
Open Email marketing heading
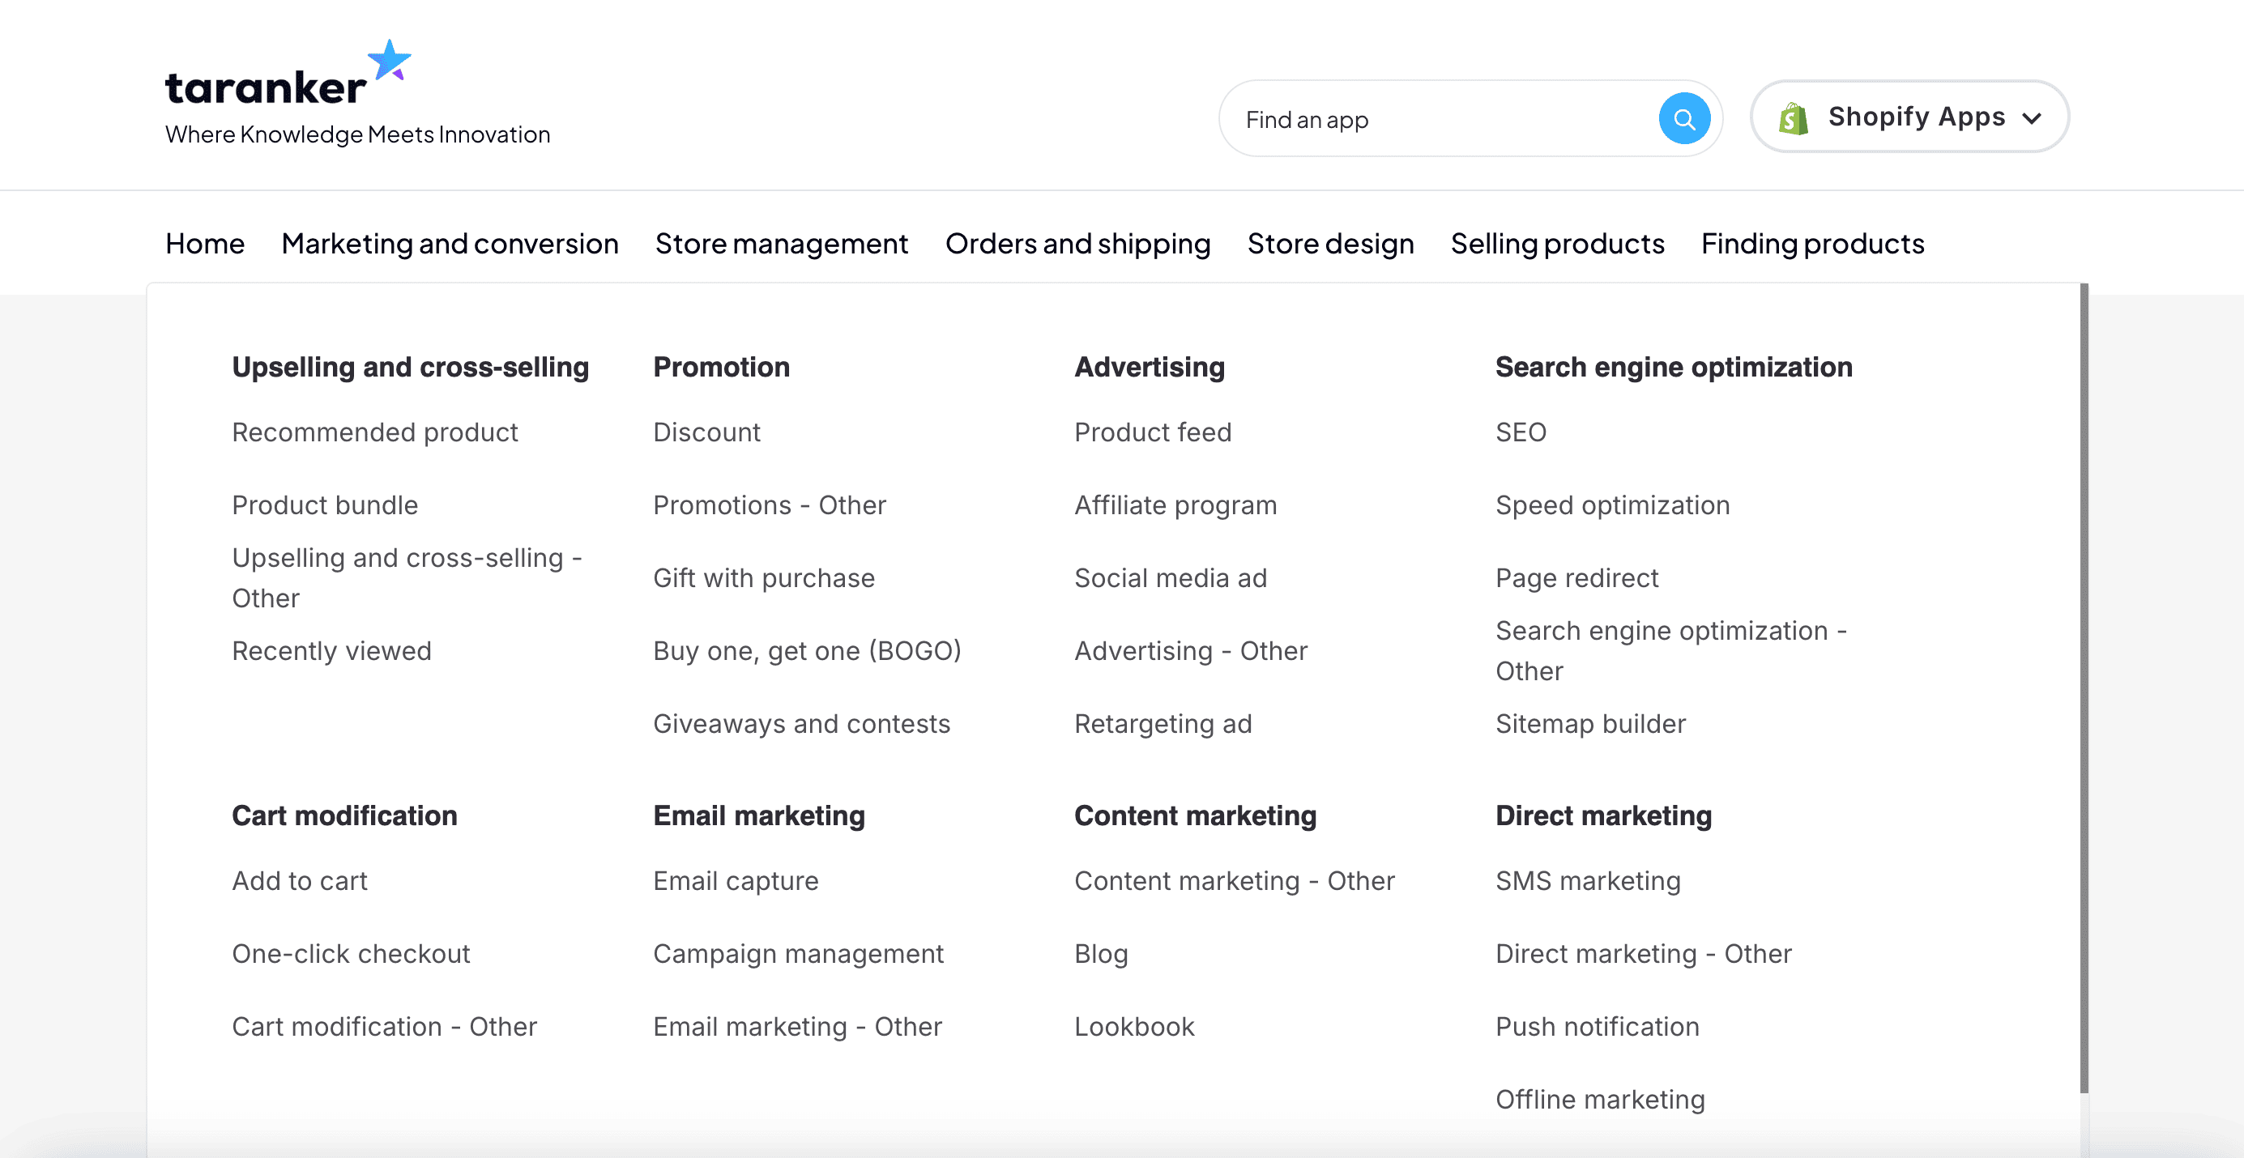pyautogui.click(x=759, y=815)
